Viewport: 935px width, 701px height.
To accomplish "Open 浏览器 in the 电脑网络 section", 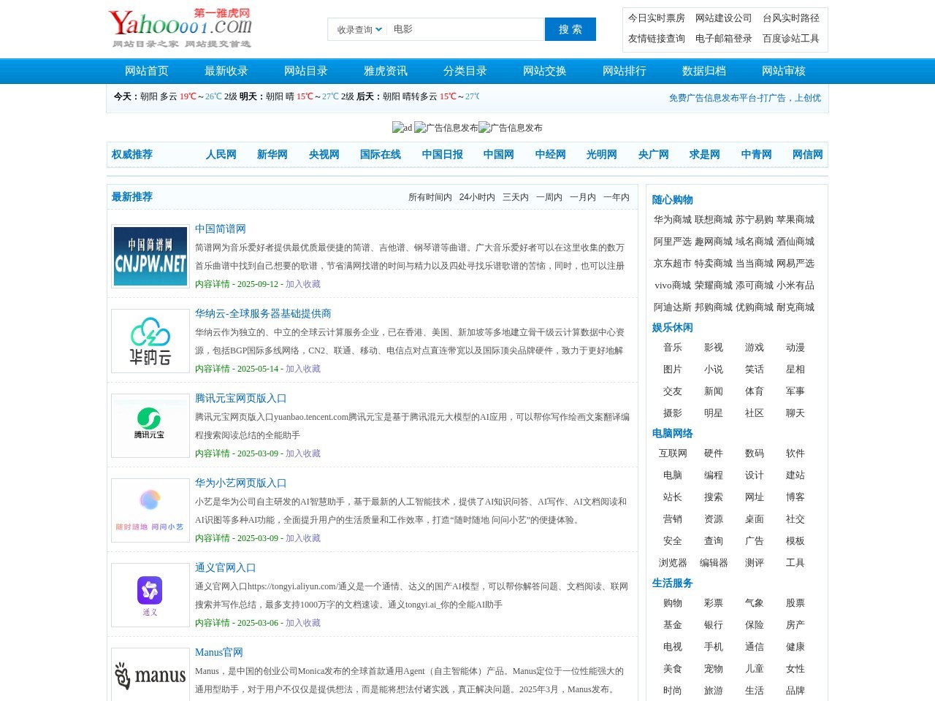I will coord(673,563).
